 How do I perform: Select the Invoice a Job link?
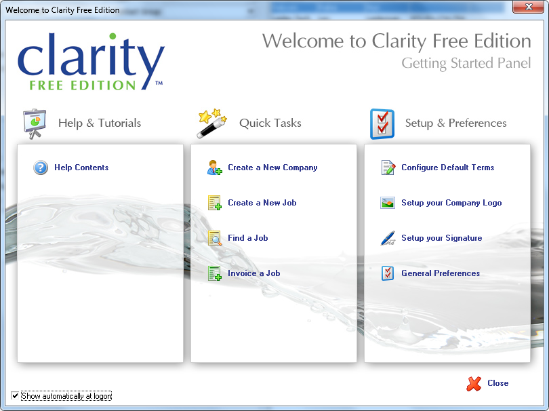pos(254,273)
